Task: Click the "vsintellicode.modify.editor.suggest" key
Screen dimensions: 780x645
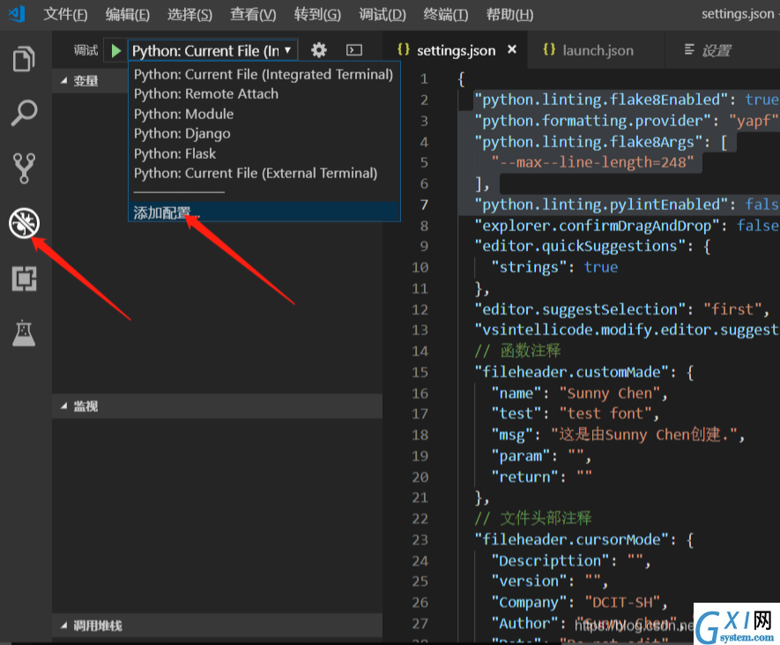Action: [627, 330]
